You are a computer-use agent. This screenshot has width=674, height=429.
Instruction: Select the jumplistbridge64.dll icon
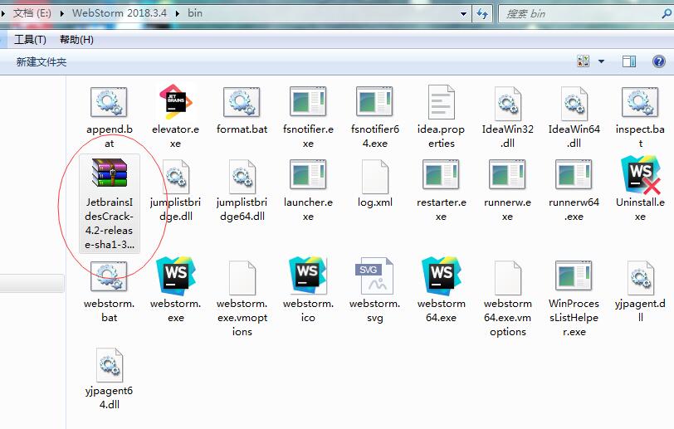coord(242,176)
